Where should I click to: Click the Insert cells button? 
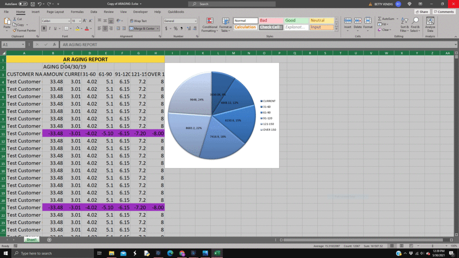click(x=347, y=25)
